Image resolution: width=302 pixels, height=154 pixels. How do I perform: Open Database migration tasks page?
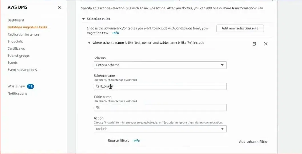click(x=27, y=27)
